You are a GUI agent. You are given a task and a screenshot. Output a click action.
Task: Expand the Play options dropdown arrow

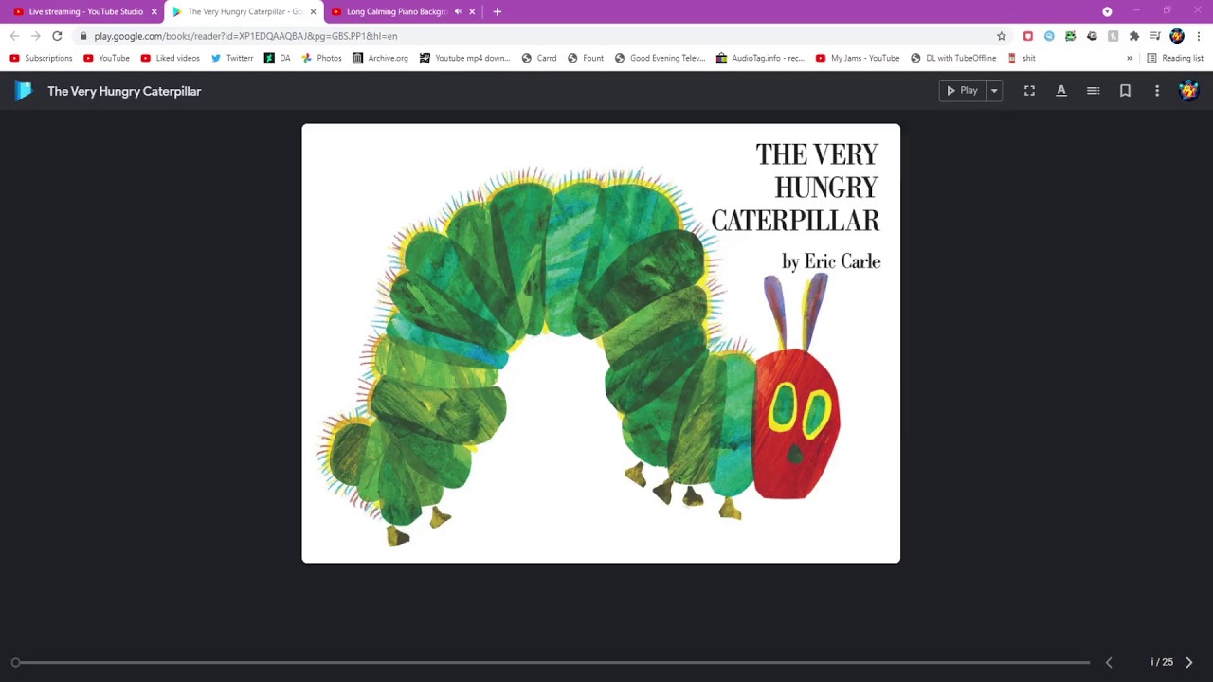[x=994, y=91]
